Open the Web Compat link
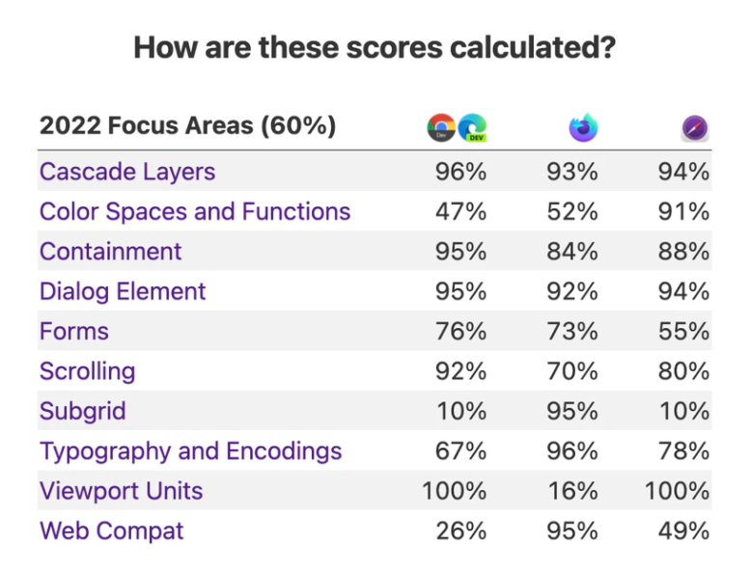 pyautogui.click(x=111, y=530)
